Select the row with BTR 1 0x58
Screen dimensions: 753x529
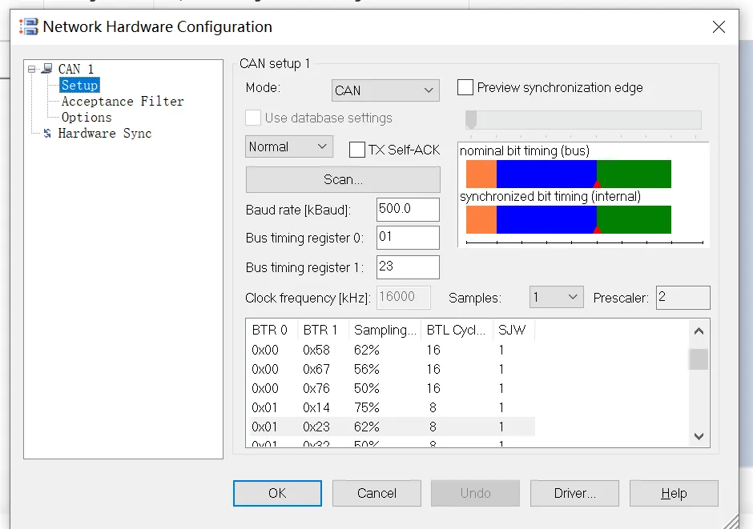(391, 350)
